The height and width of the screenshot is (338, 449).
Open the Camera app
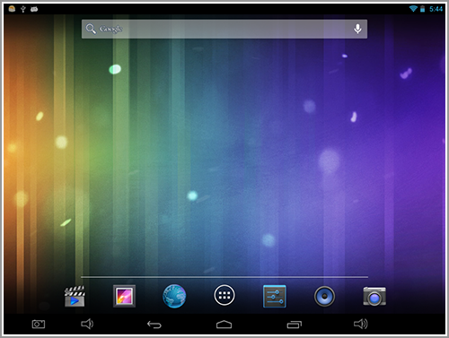[374, 296]
